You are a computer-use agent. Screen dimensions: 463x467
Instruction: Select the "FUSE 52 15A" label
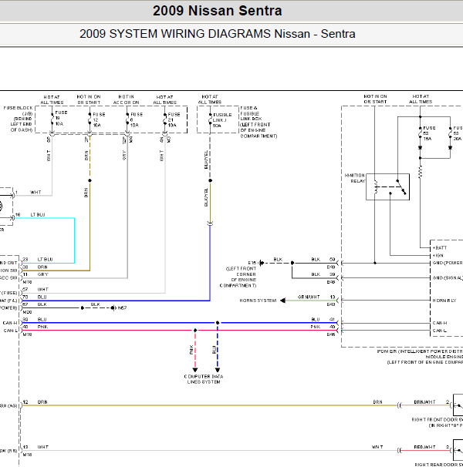point(429,133)
